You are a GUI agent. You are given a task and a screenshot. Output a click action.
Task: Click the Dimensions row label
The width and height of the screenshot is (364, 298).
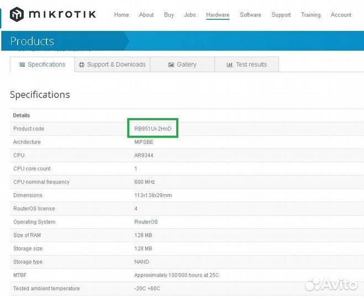coord(28,195)
